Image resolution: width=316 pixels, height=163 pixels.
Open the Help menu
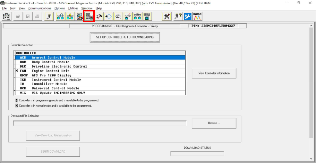pos(99,8)
